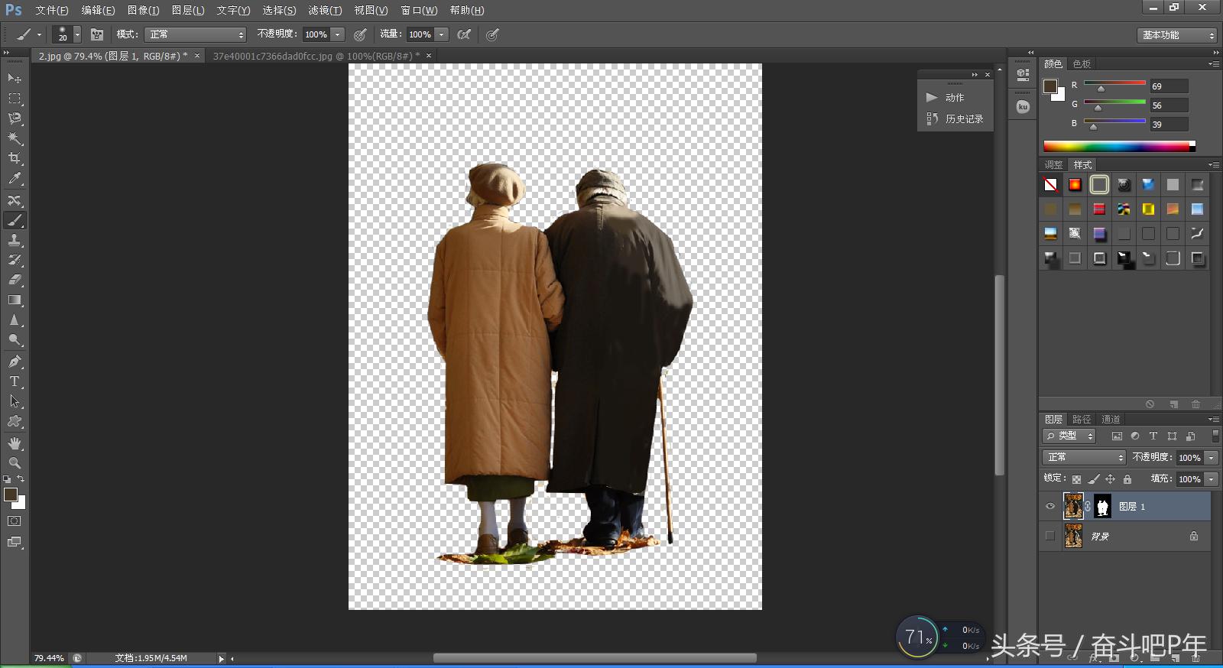The height and width of the screenshot is (668, 1223).
Task: Open the 滤镜(T) menu
Action: pos(325,10)
